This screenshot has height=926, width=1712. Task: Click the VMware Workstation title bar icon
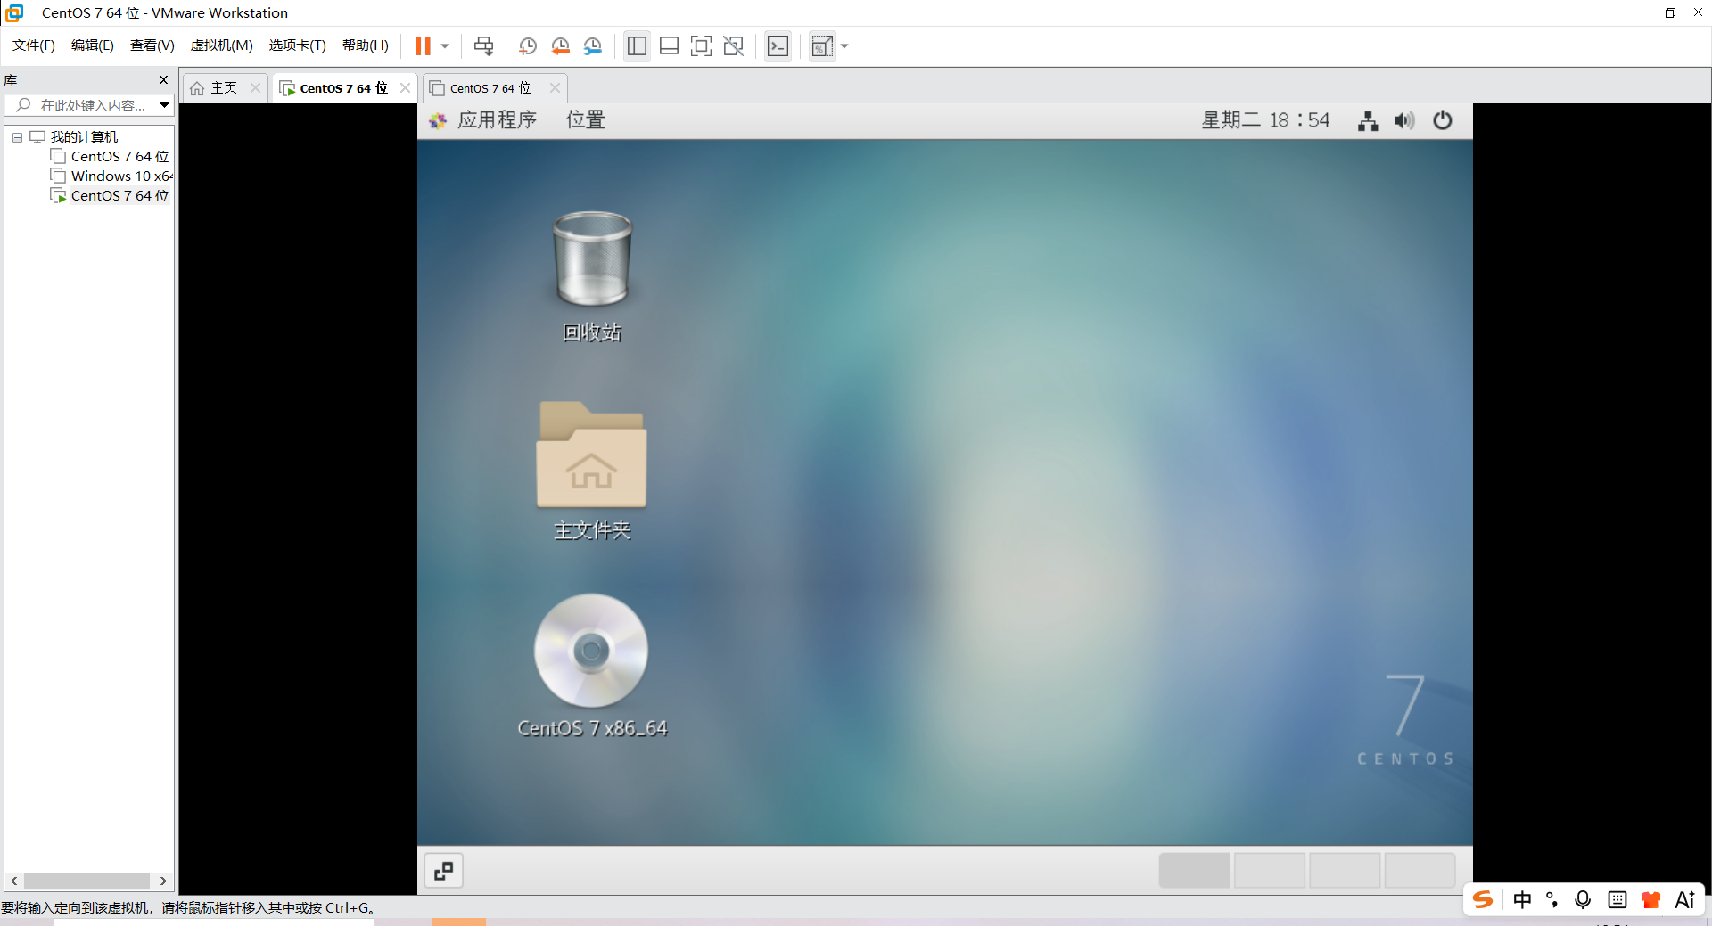[x=14, y=12]
